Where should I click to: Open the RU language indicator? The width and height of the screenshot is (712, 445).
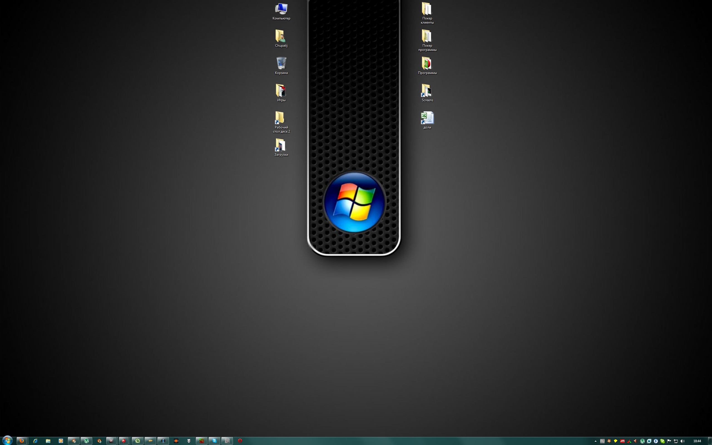[x=602, y=441]
